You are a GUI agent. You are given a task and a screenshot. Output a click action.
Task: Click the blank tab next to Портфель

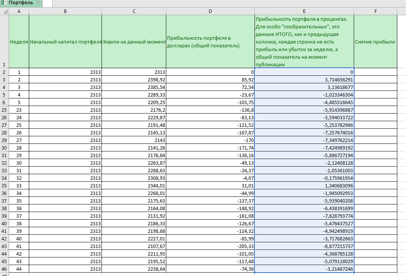point(48,3)
